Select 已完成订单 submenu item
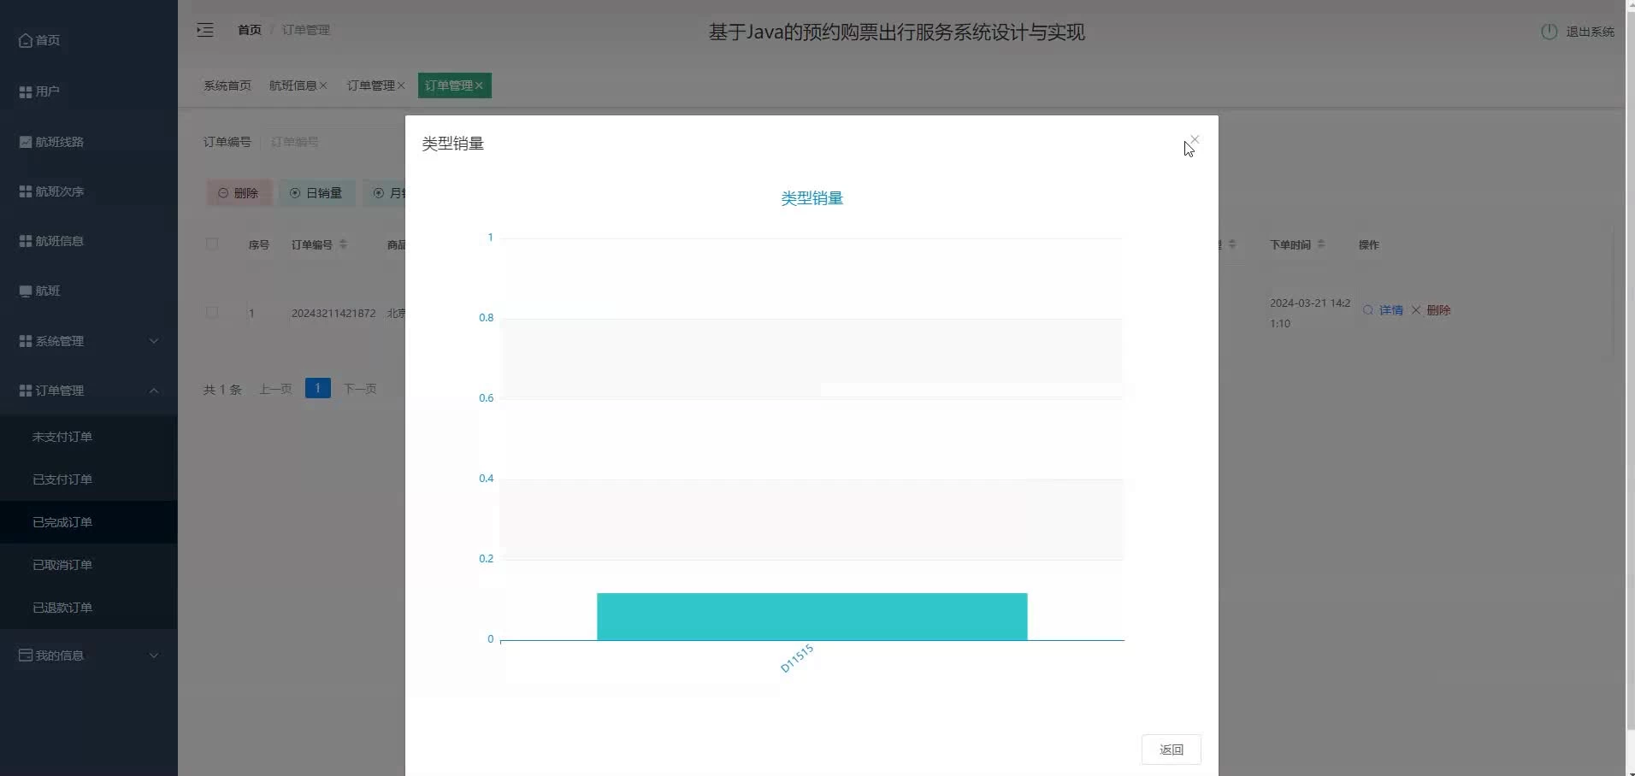The width and height of the screenshot is (1635, 776). click(89, 522)
